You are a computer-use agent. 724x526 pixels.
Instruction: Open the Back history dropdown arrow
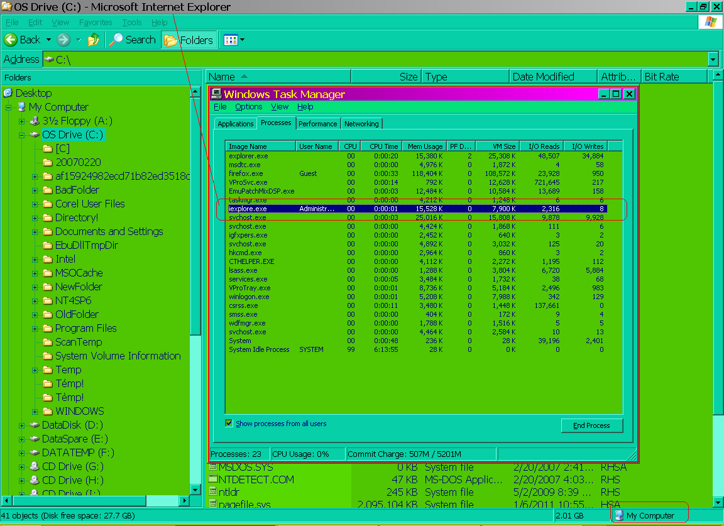[x=48, y=40]
